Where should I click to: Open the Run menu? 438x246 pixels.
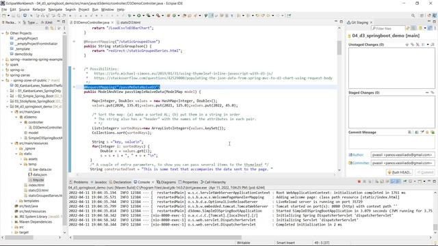(x=95, y=10)
